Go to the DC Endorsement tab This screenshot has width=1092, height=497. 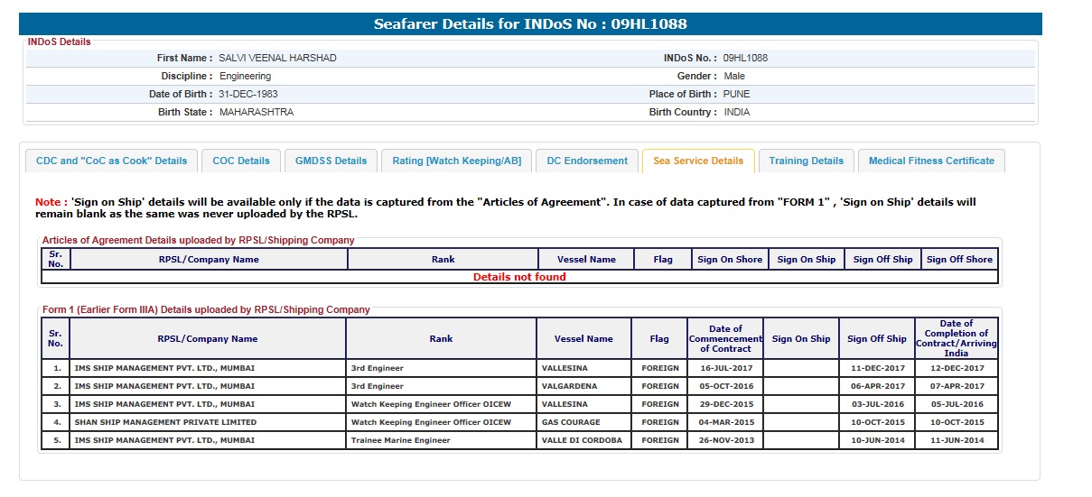pos(587,161)
